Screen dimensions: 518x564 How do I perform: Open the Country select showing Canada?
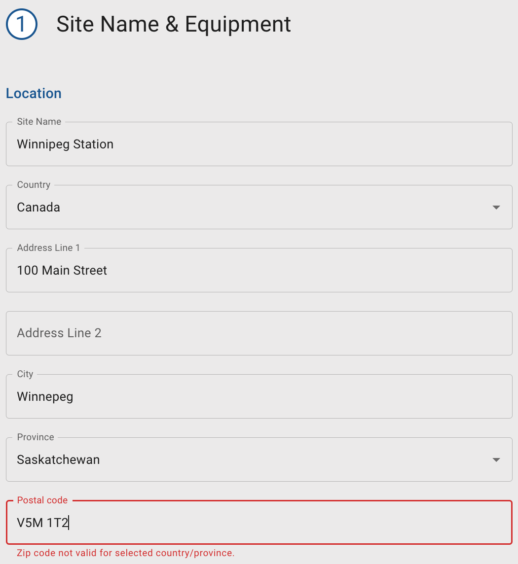tap(247, 208)
